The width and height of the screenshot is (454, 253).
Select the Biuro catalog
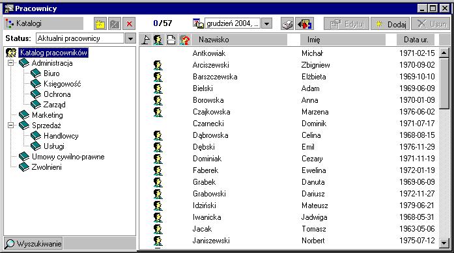coord(51,73)
